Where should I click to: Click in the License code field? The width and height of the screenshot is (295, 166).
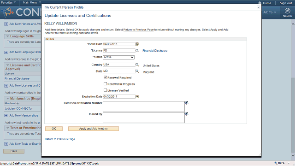click(x=119, y=50)
